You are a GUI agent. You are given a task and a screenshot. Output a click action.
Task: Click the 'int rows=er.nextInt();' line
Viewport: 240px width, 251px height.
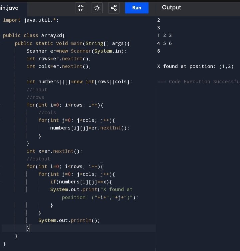click(59, 59)
